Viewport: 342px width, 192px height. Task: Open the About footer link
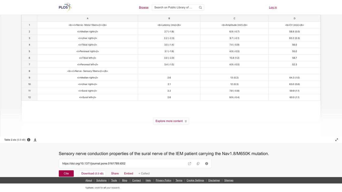(89, 180)
